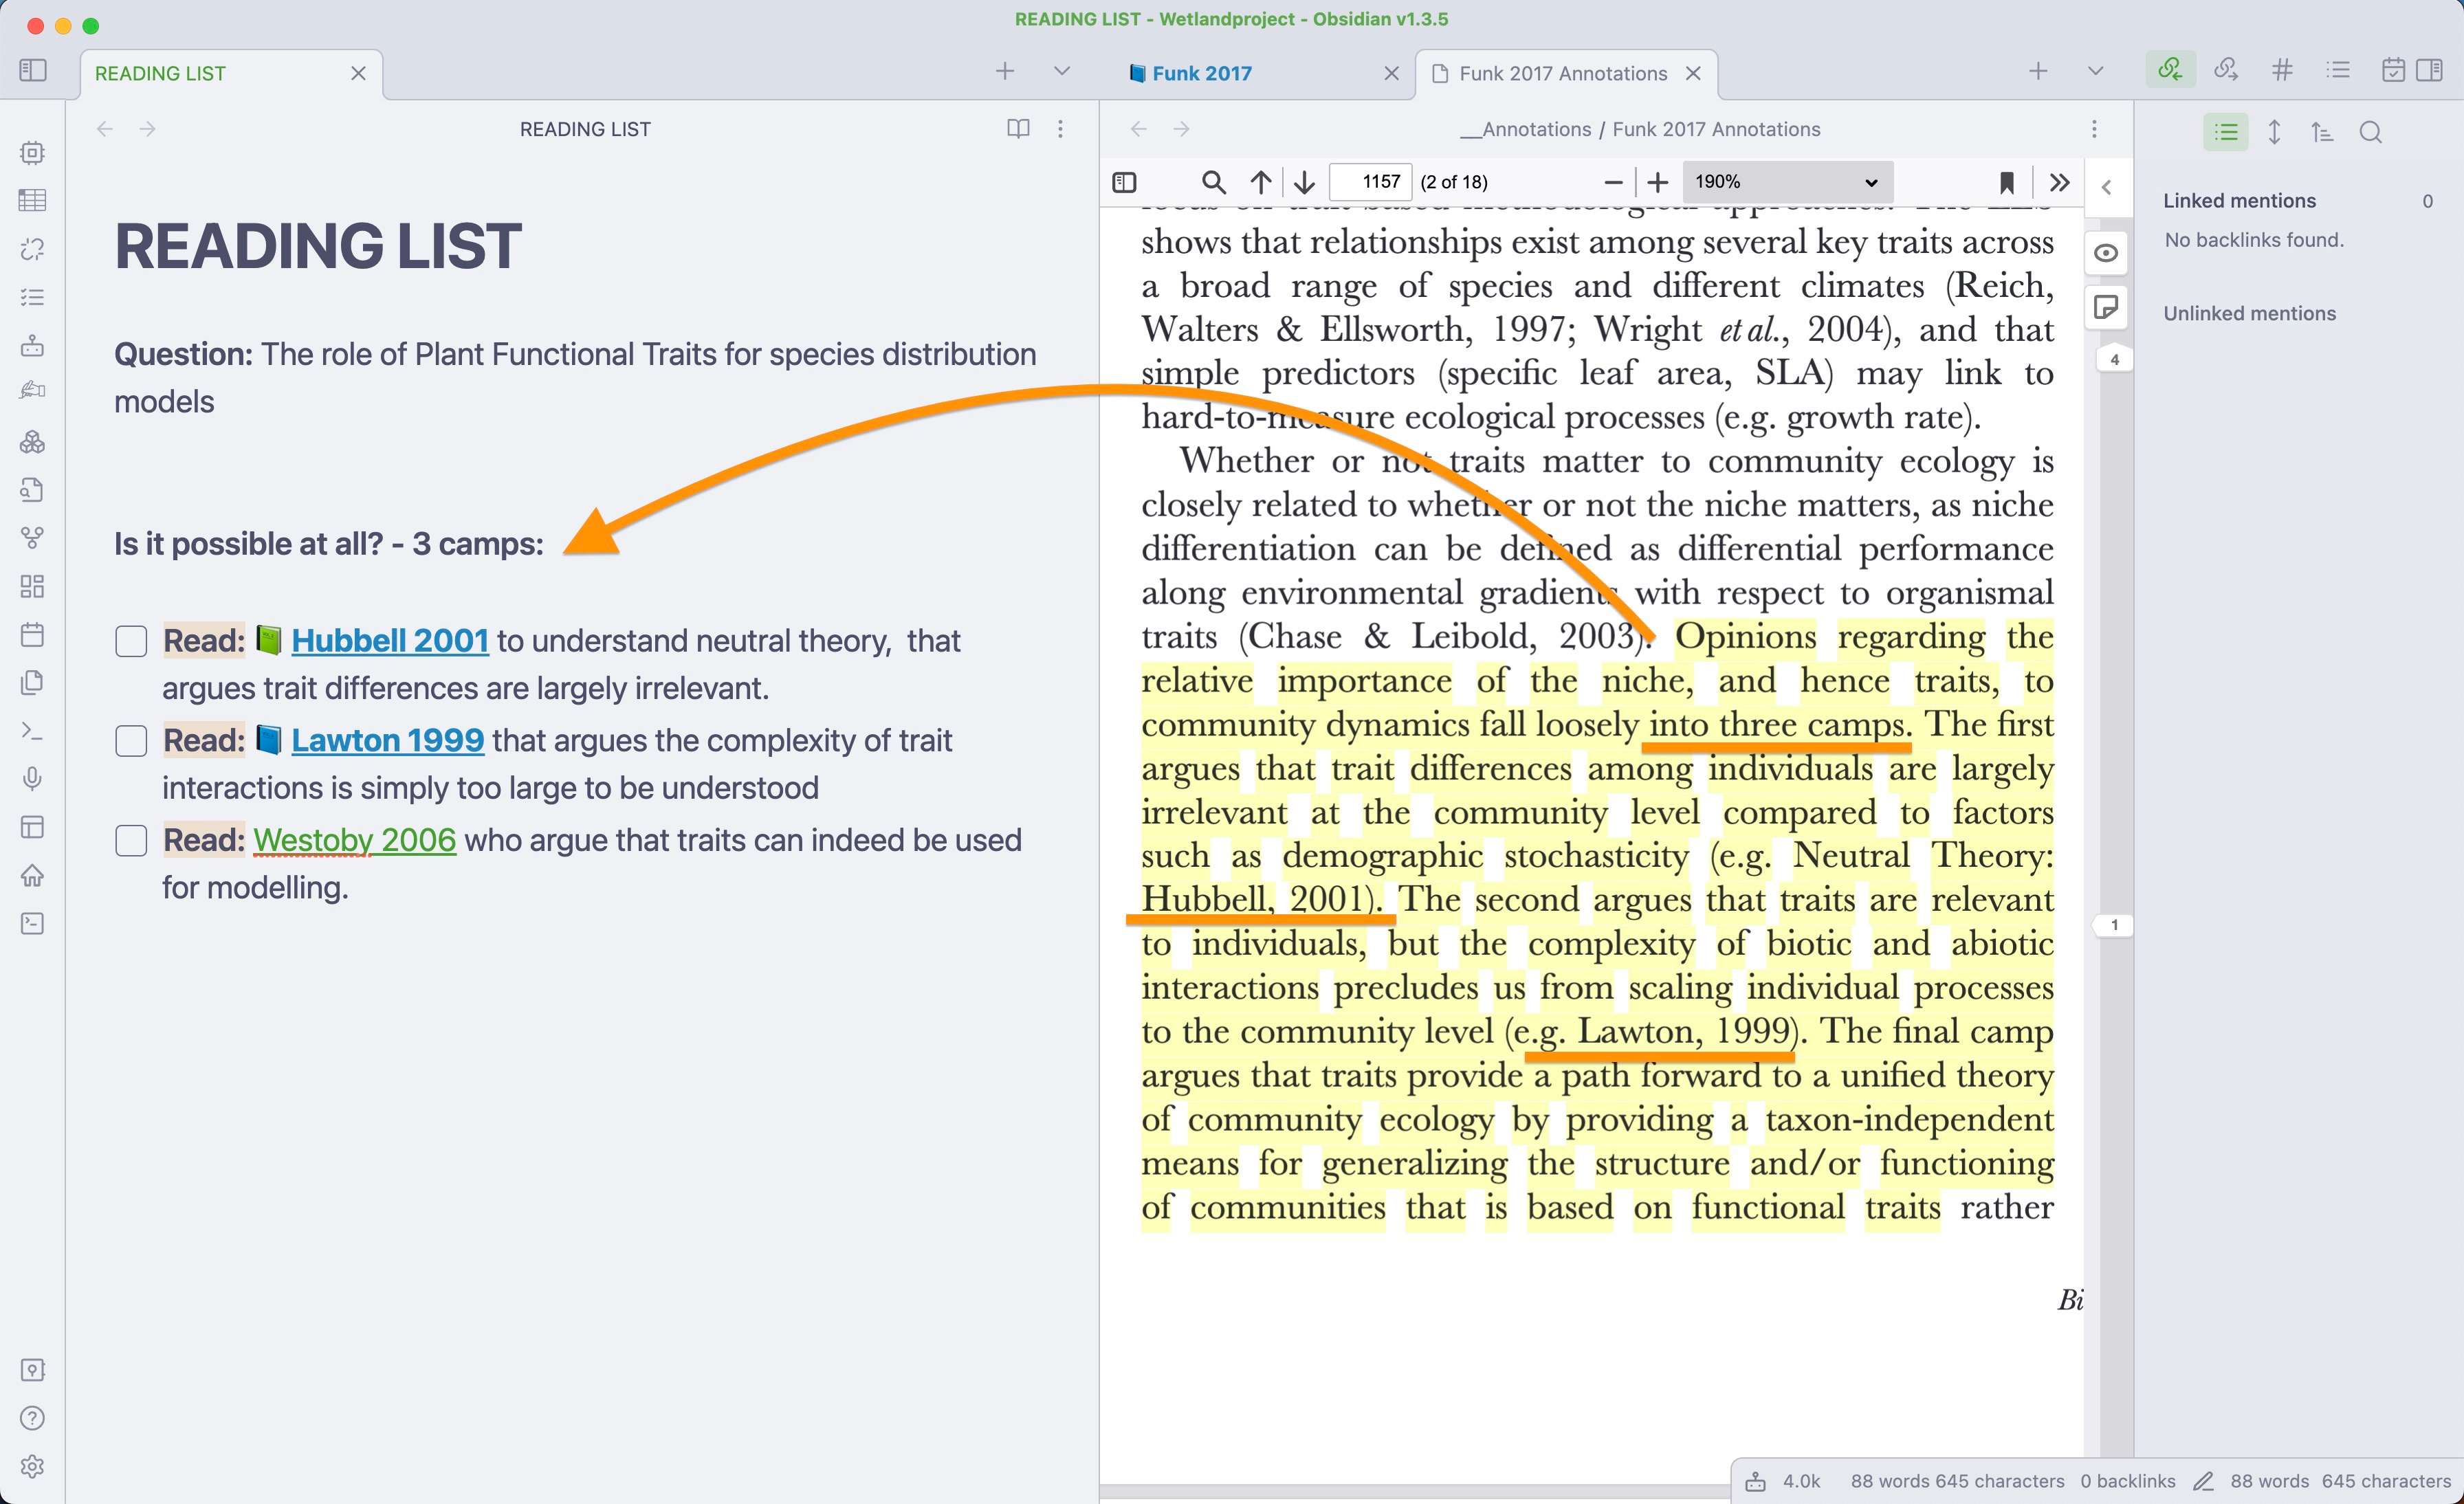
Task: Change sort order in backlinks pane
Action: pos(2322,132)
